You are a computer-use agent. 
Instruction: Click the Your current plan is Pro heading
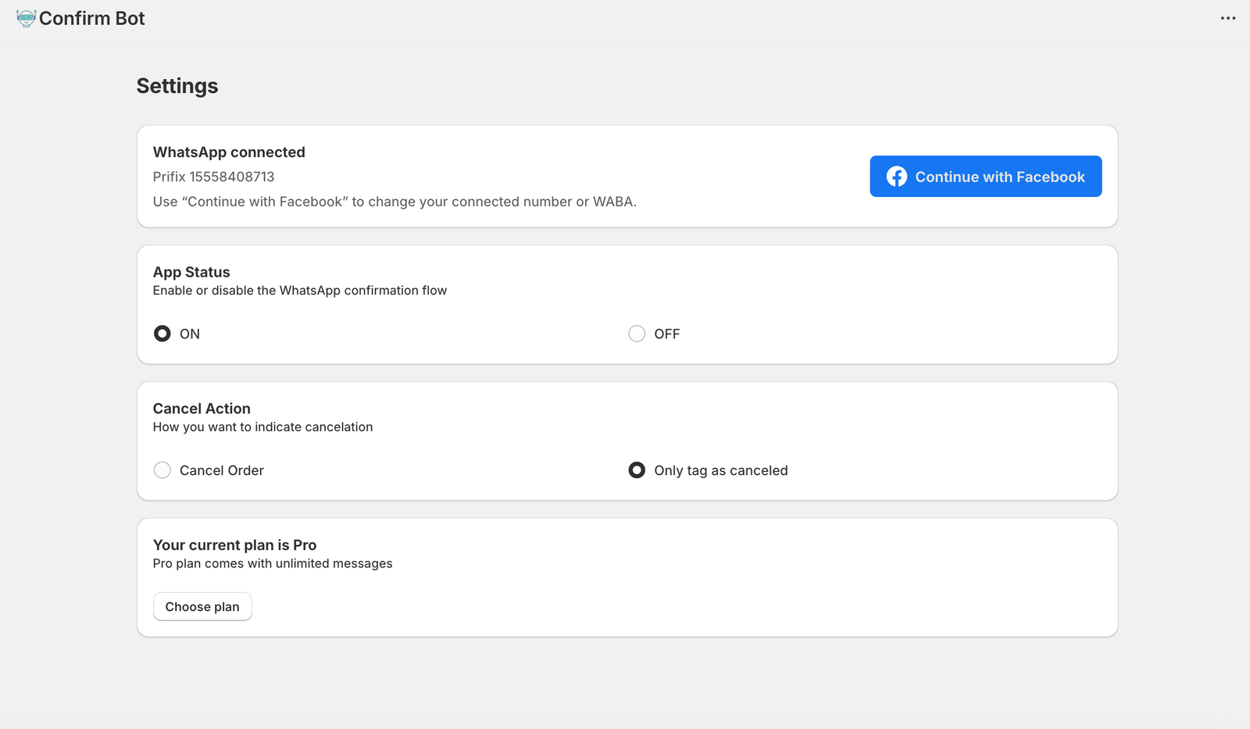[234, 545]
